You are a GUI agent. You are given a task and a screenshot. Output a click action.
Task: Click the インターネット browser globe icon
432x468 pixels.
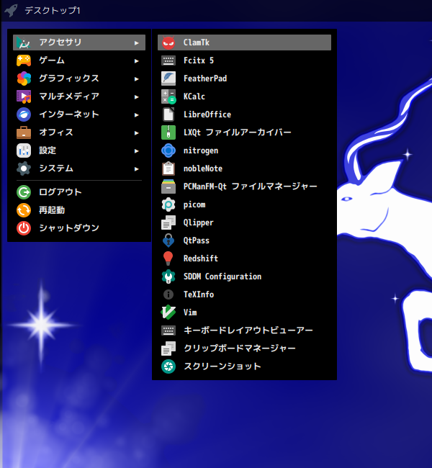(x=24, y=114)
